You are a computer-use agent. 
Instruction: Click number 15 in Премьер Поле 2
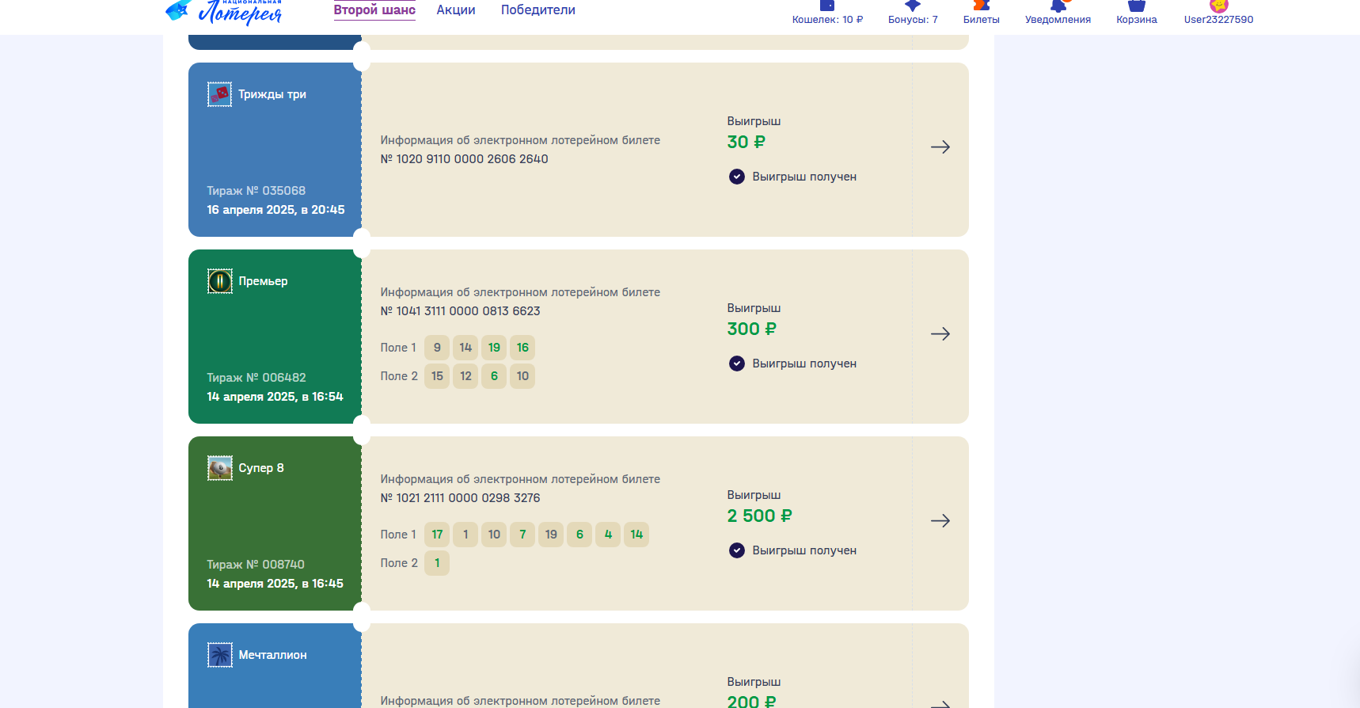[437, 376]
